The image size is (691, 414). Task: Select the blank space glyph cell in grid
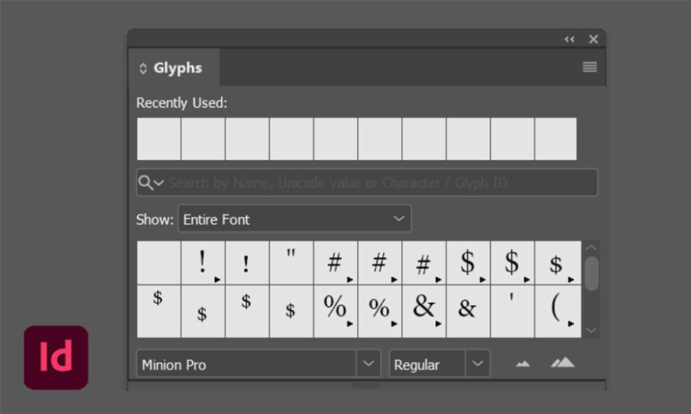[159, 263]
